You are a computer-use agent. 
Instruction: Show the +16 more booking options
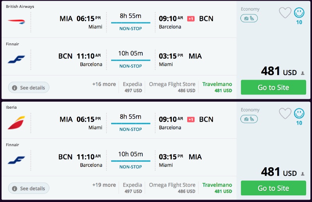tap(104, 84)
